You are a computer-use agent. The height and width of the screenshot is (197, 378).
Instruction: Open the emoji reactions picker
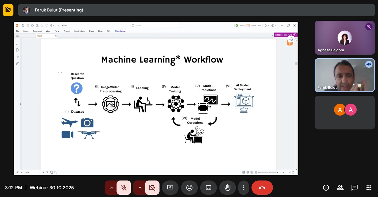click(x=189, y=188)
